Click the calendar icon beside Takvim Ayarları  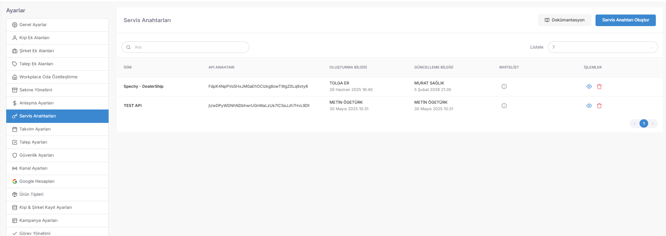(15, 129)
